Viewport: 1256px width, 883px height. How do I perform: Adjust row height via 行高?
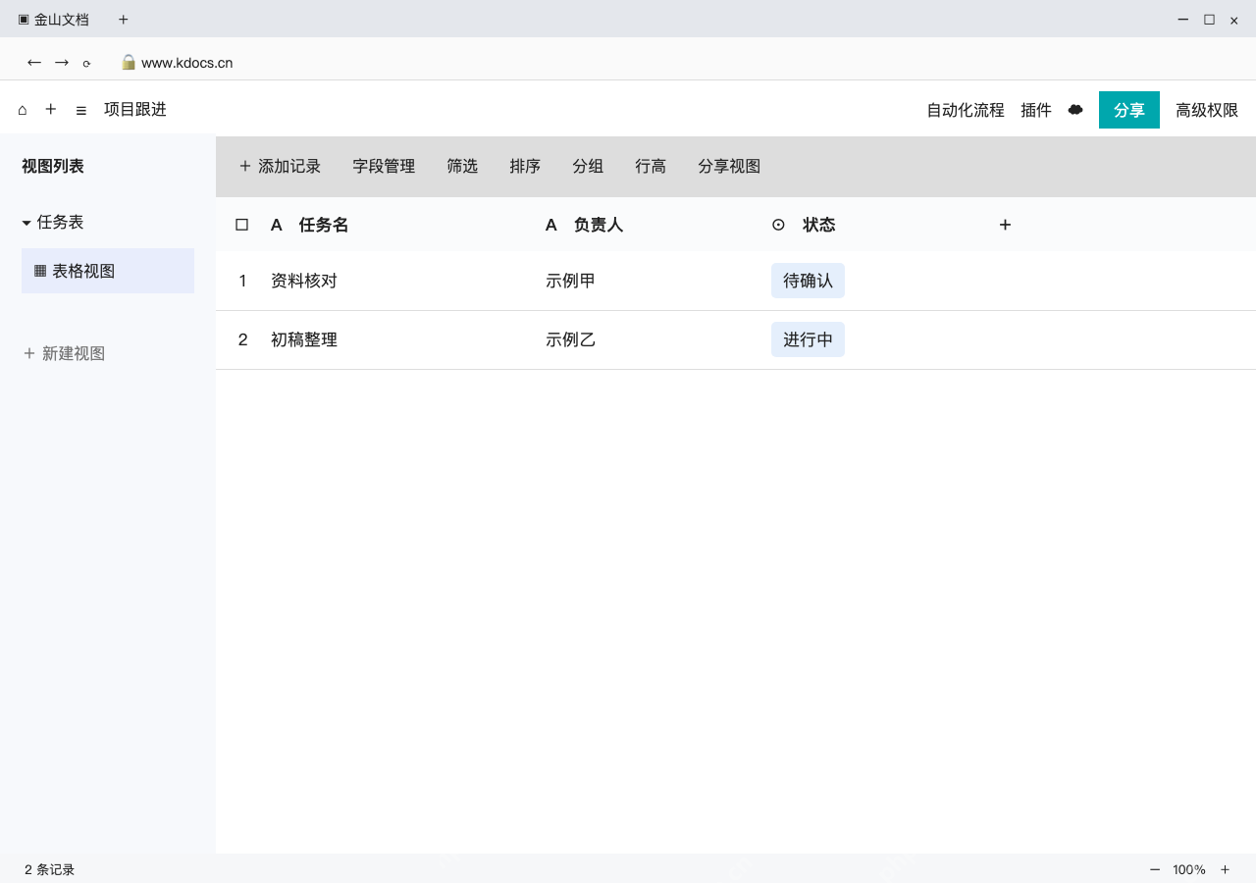651,166
